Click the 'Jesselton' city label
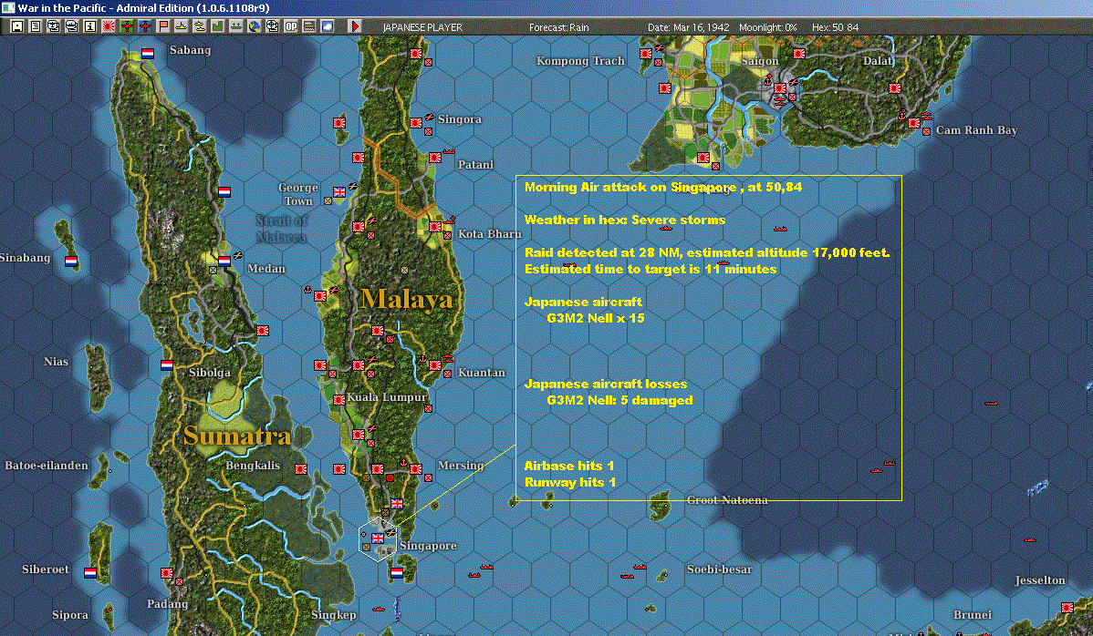 click(x=1040, y=580)
